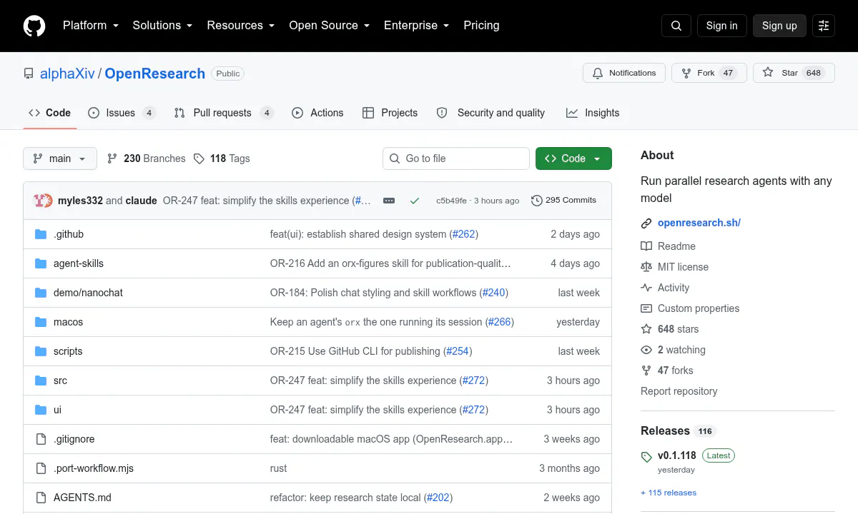The width and height of the screenshot is (858, 514).
Task: Open the OpenResearch repository name link
Action: coord(155,74)
